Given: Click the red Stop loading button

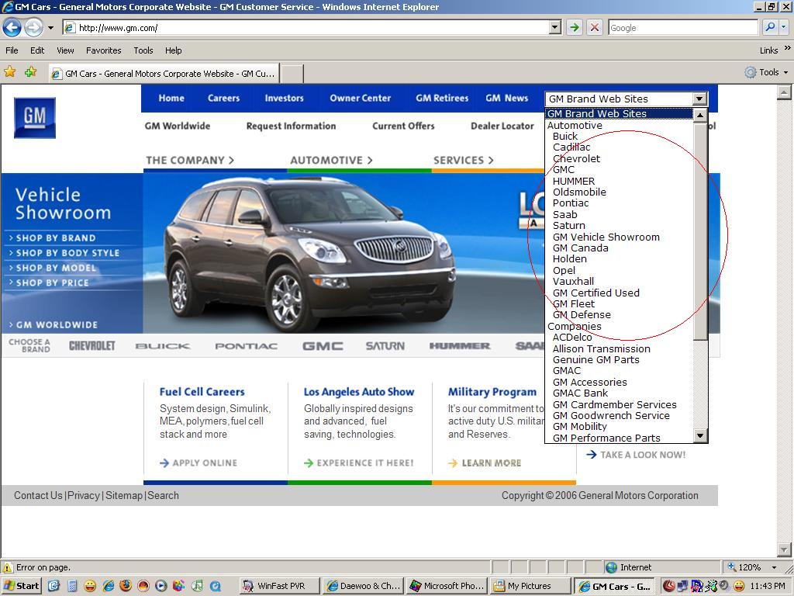Looking at the screenshot, I should (595, 27).
